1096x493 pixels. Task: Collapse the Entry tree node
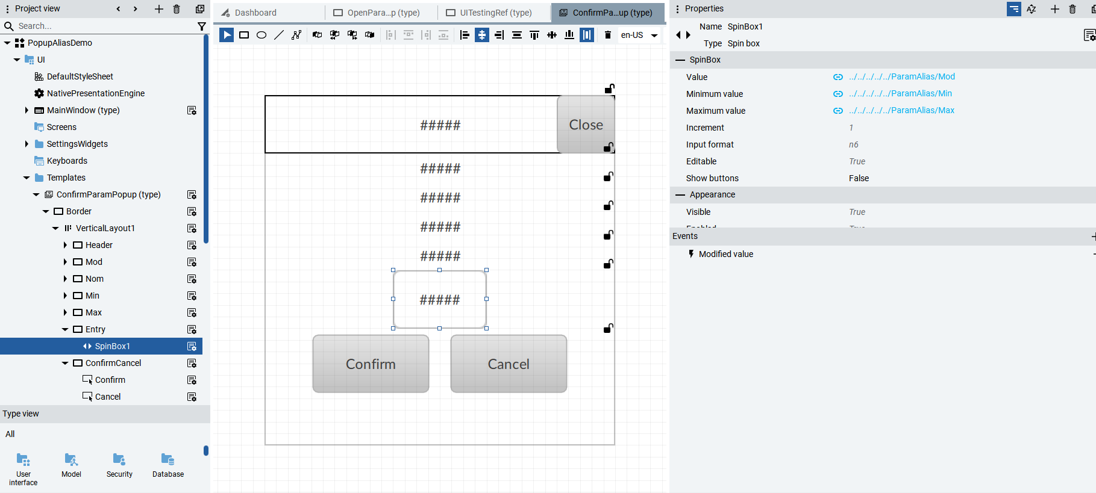point(65,329)
